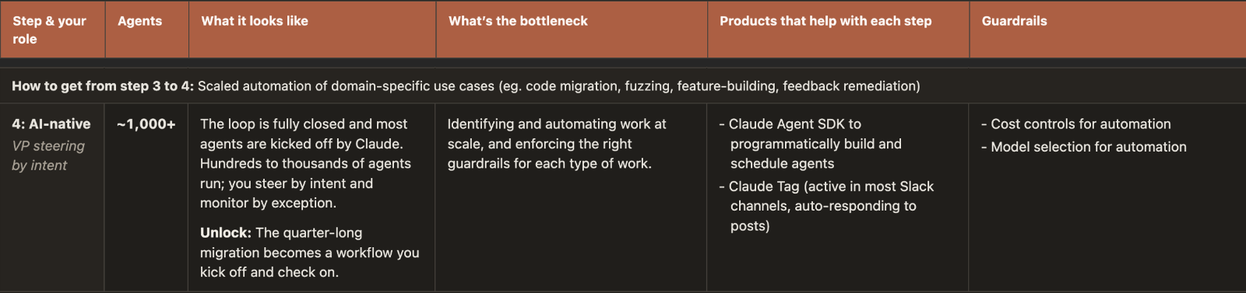Click the 'monitor by exception' line
The image size is (1246, 293).
268,203
